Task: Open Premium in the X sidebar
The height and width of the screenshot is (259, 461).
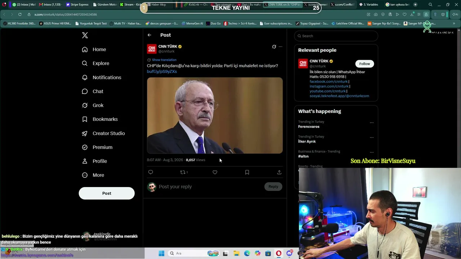Action: tap(97, 147)
